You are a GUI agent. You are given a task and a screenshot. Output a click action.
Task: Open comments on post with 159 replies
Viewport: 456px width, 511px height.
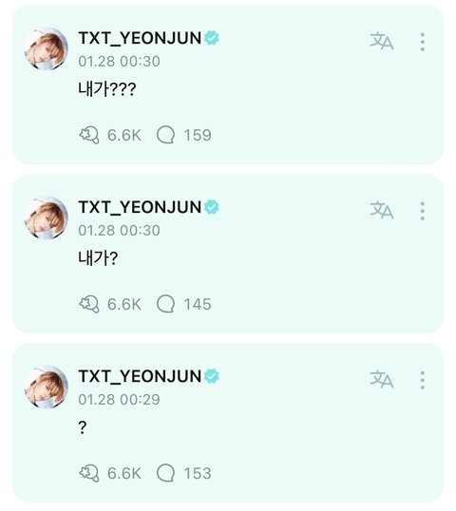coord(166,135)
